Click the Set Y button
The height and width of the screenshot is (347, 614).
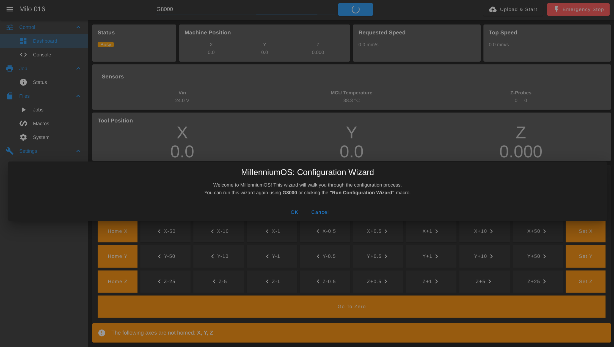(585, 256)
